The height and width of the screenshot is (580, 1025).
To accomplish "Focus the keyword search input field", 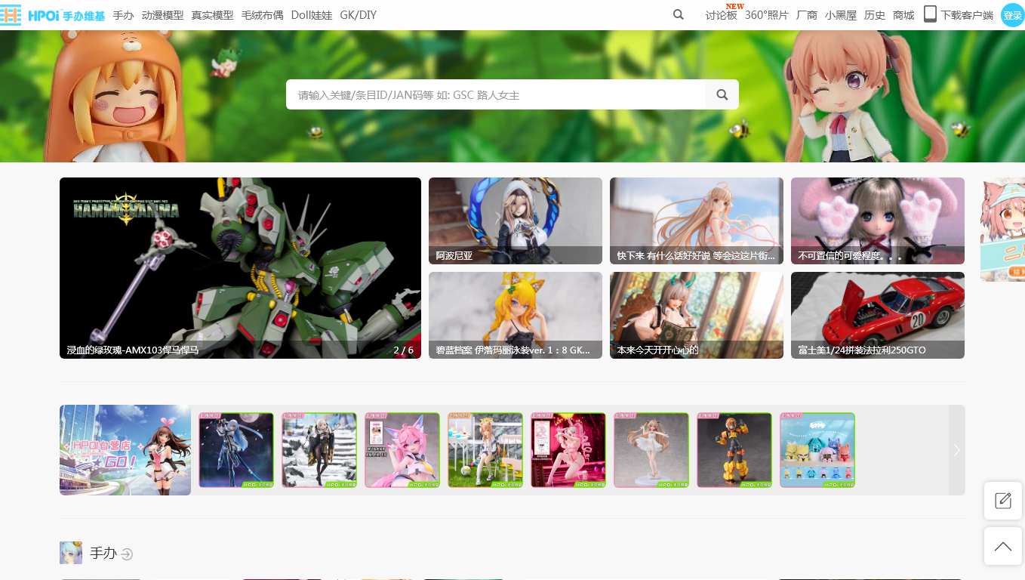I will pos(496,94).
